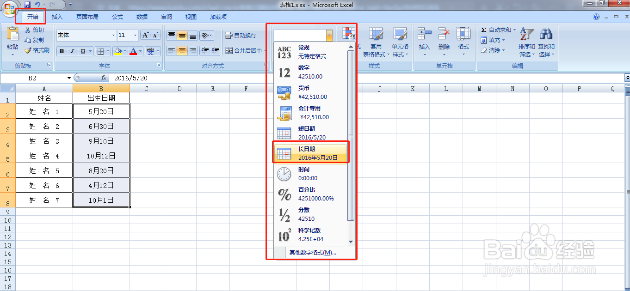Open the font size 11 dropdown
Viewport: 630px width, 291px height.
point(136,35)
